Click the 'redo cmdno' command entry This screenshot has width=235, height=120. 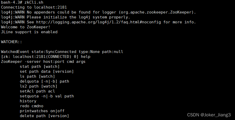tap(32, 106)
